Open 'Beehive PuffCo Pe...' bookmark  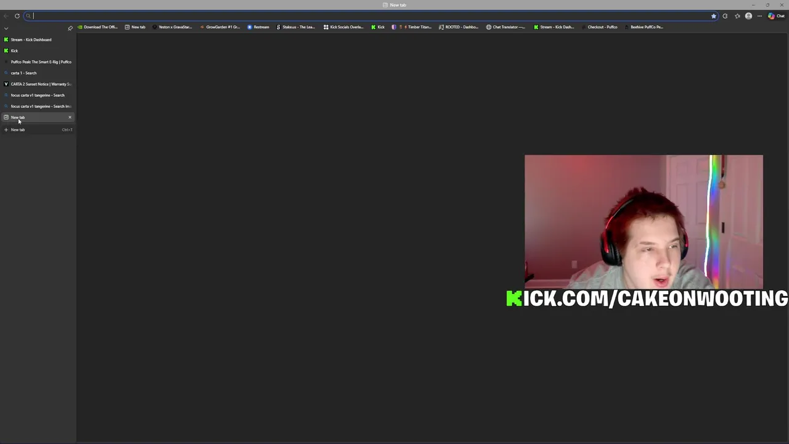coord(644,27)
